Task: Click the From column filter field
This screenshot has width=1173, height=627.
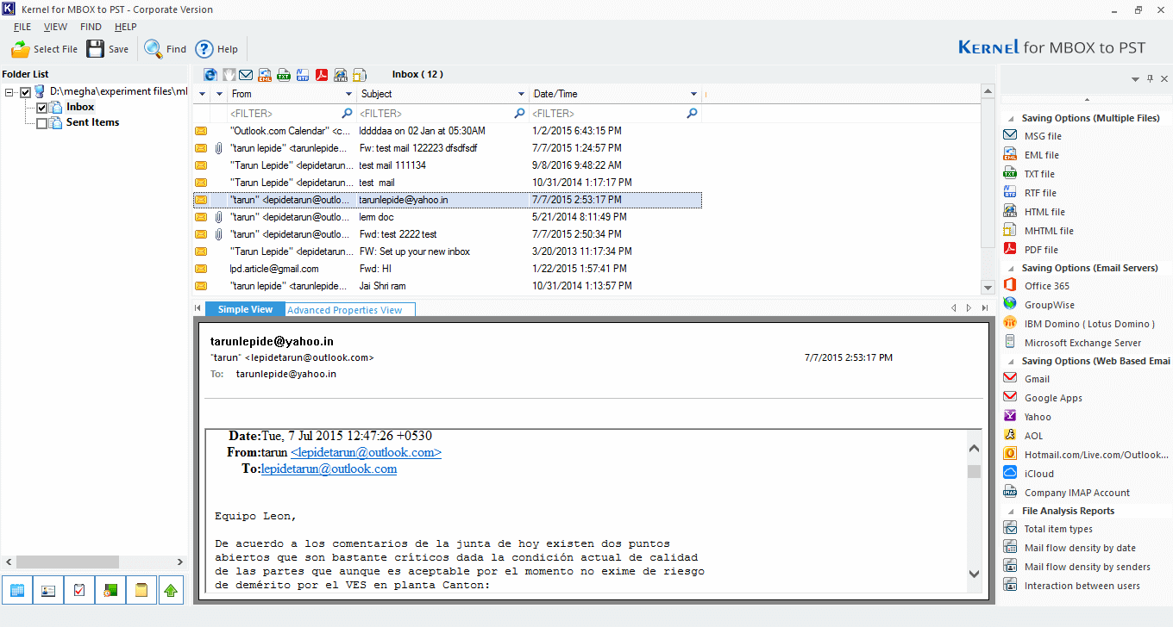Action: 292,113
